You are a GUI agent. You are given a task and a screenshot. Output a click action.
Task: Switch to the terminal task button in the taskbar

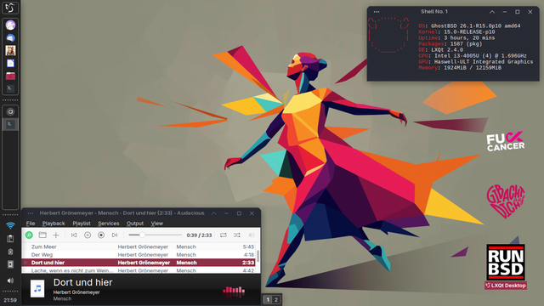10,124
